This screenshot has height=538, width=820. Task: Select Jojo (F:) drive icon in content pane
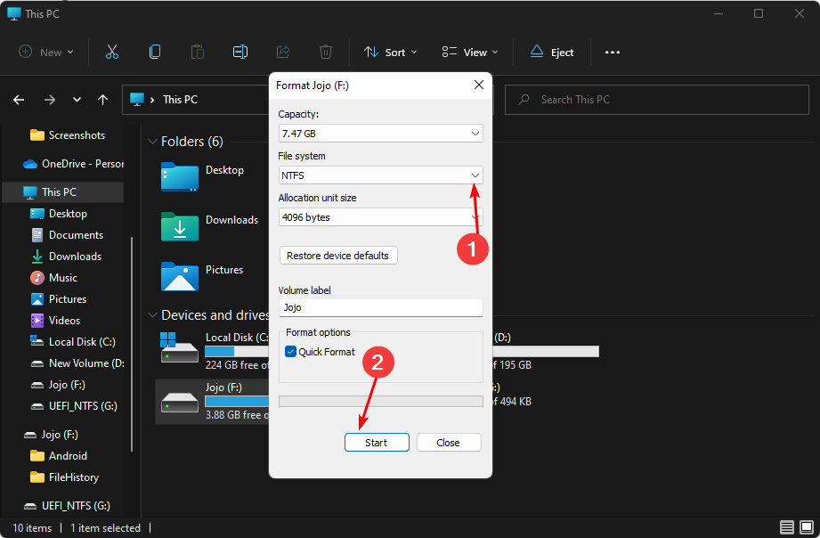click(179, 402)
